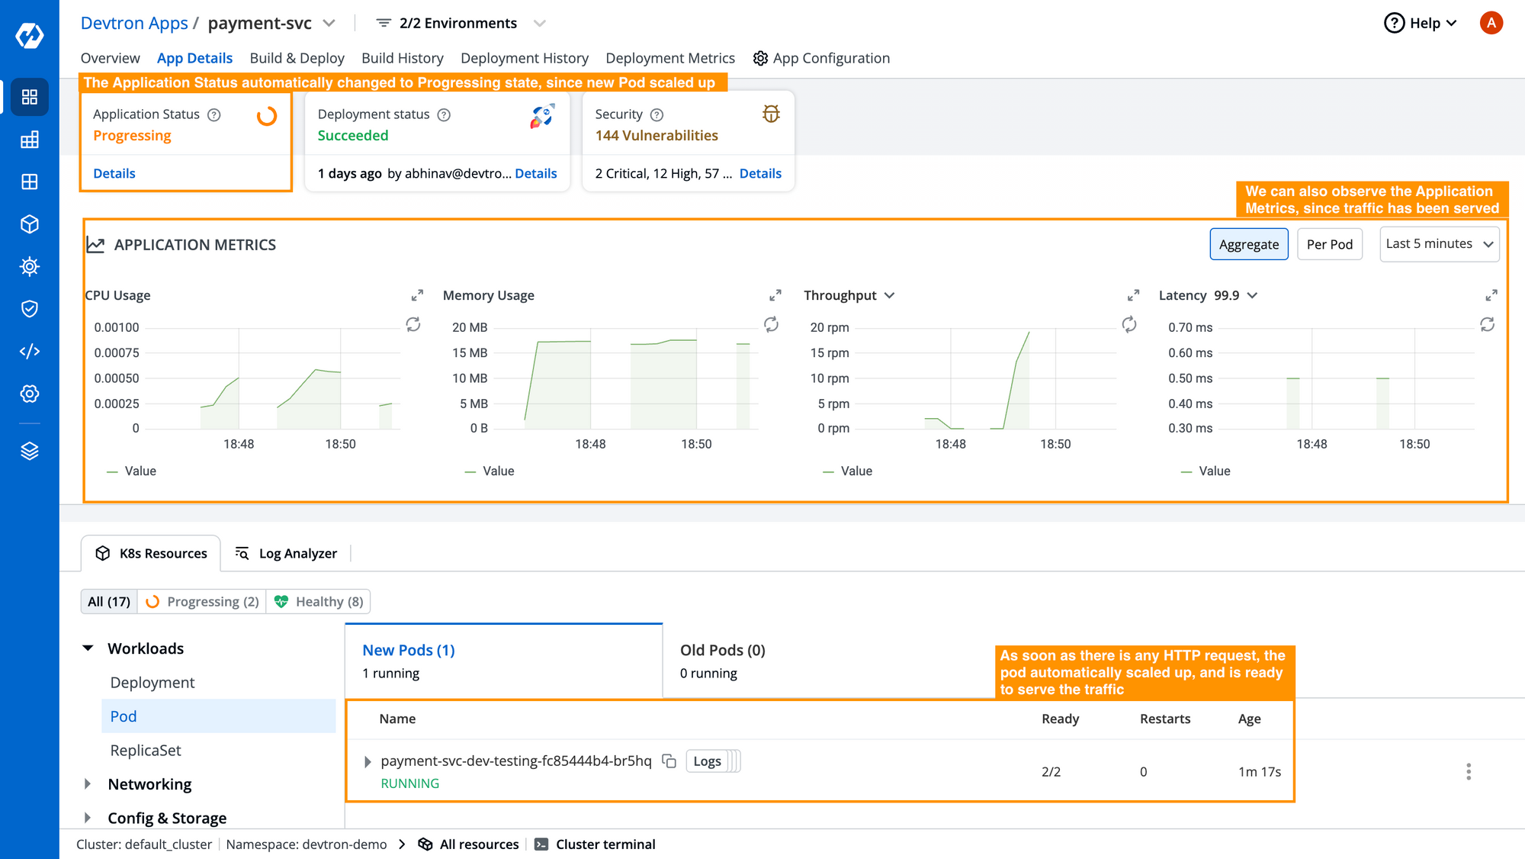Filter resources by Healthy (8)
The image size is (1525, 859).
319,601
